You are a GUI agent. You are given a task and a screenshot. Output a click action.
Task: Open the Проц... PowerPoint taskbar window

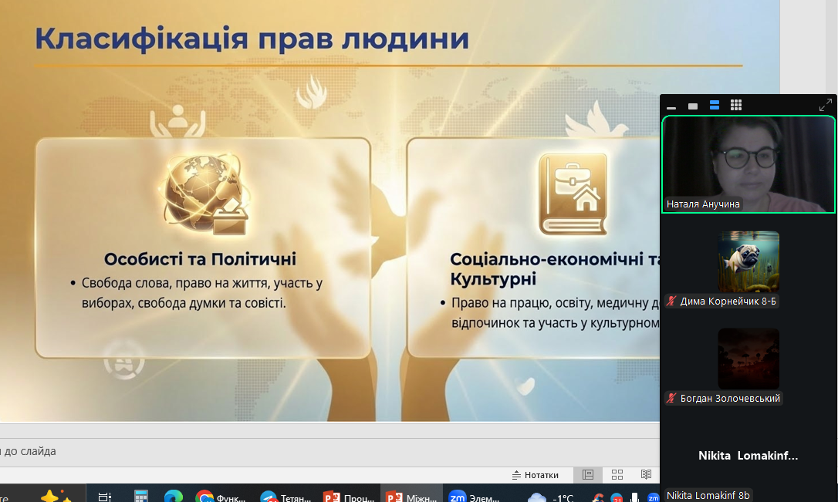pos(349,497)
